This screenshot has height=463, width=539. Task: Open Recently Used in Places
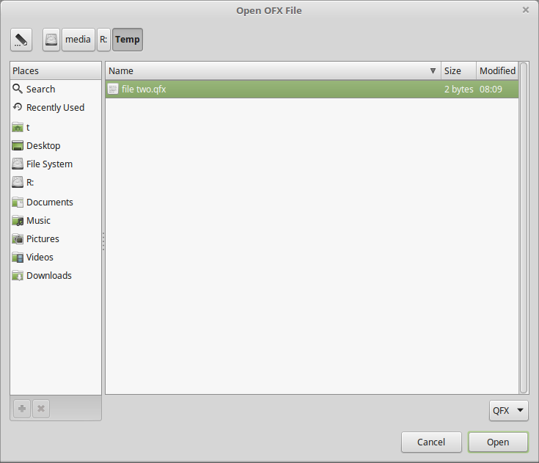pos(56,107)
